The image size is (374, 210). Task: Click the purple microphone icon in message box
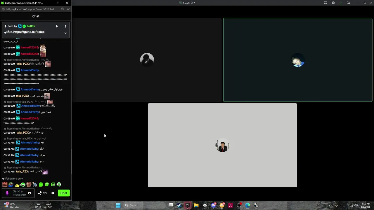pyautogui.click(x=7, y=193)
